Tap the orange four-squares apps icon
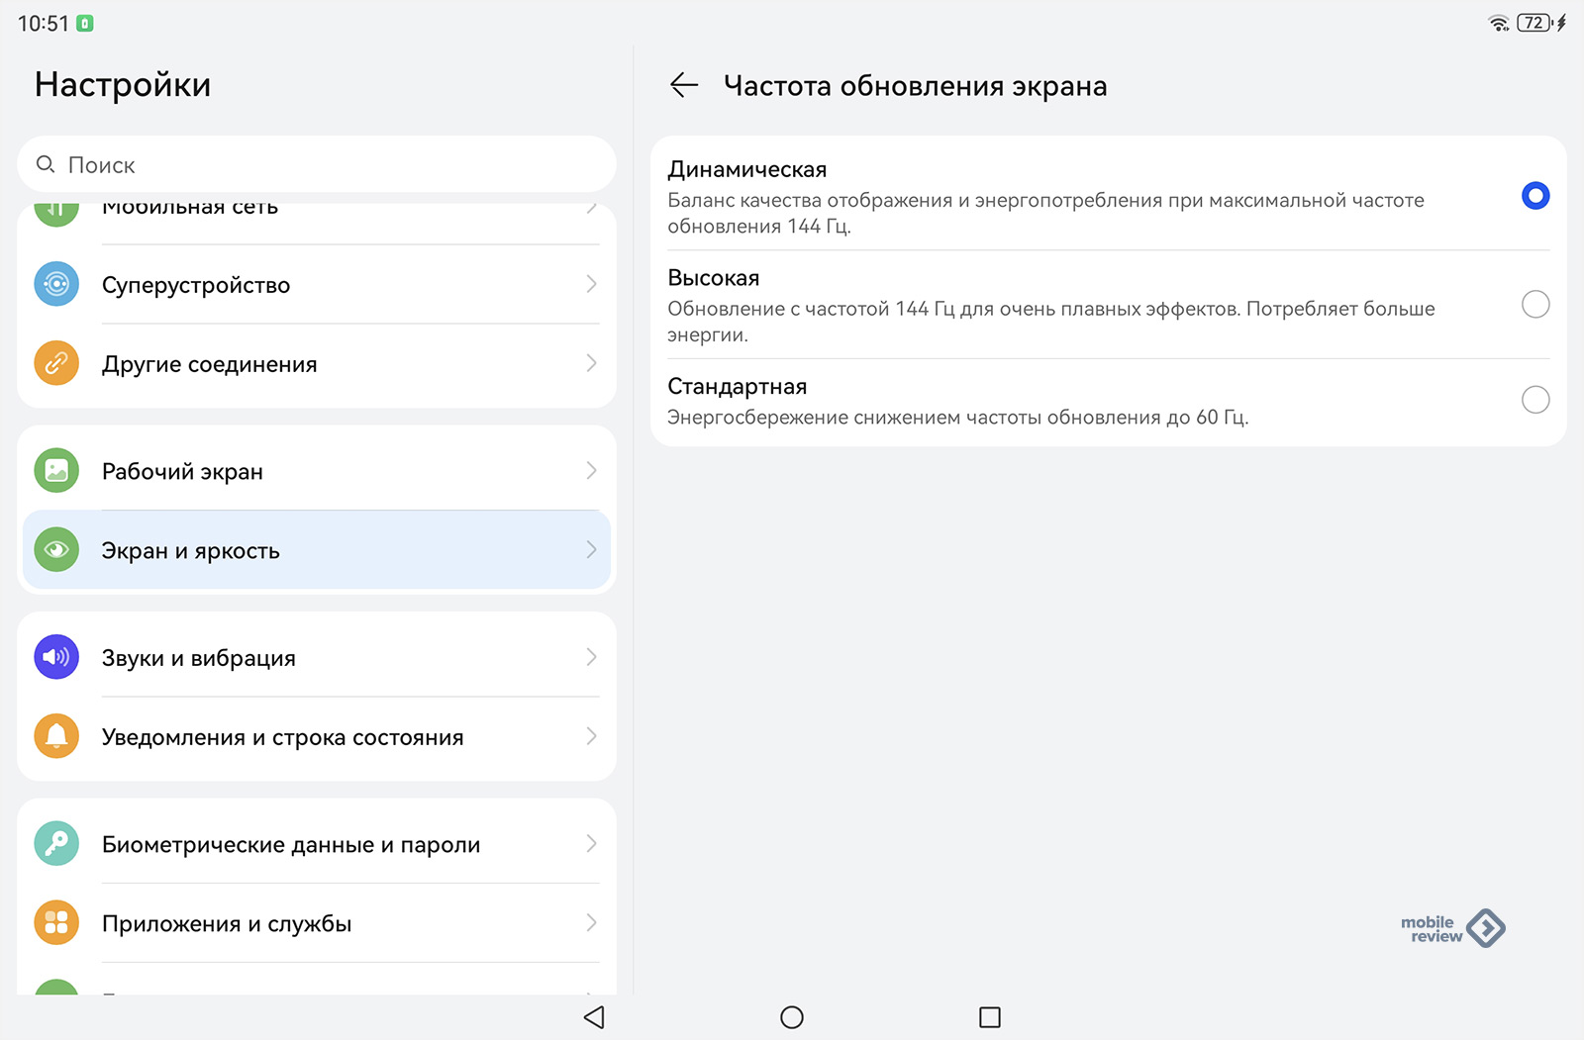Screen dimensions: 1584x1040 pos(56,923)
